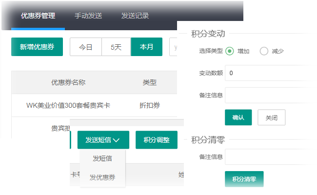
Task: Pick 发短信 from the dropdown menu
Action: pos(102,158)
